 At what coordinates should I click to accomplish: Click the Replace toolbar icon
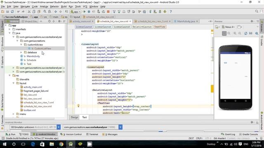click(49, 12)
